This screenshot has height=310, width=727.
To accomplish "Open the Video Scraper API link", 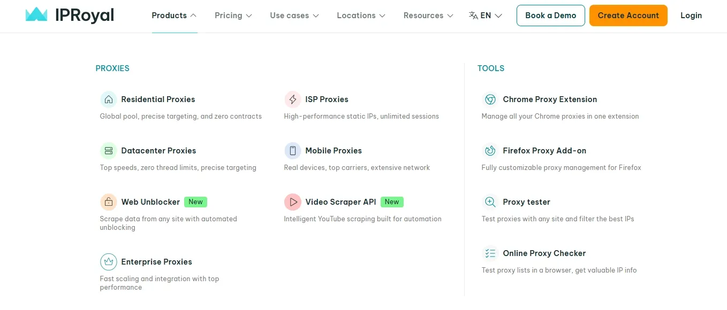I will 340,202.
